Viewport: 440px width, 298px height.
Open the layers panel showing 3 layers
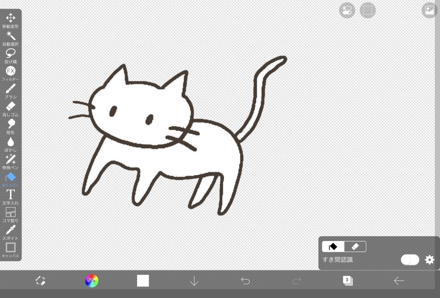(347, 280)
